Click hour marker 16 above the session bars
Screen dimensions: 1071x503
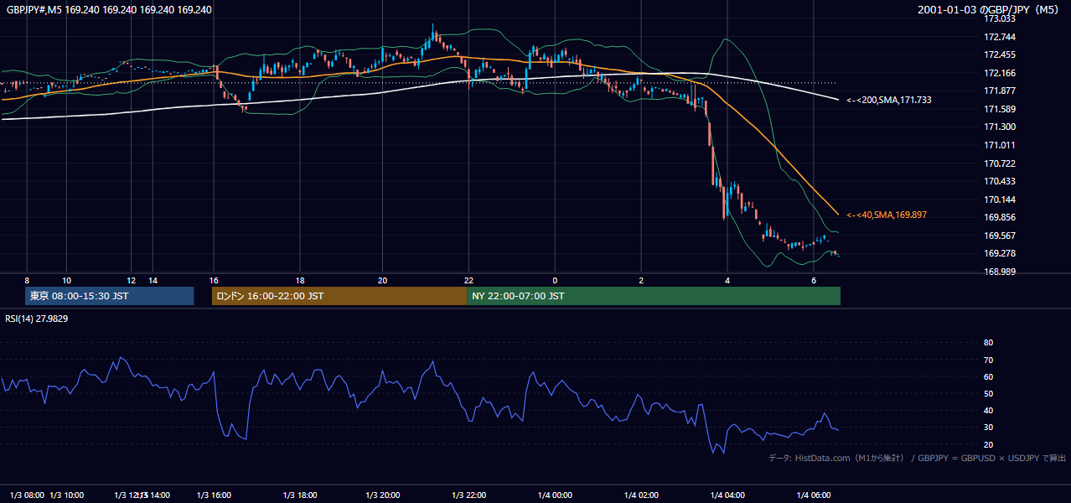click(x=215, y=280)
